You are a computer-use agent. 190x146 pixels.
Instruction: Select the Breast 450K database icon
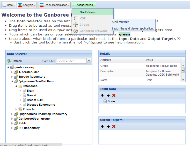point(24,100)
